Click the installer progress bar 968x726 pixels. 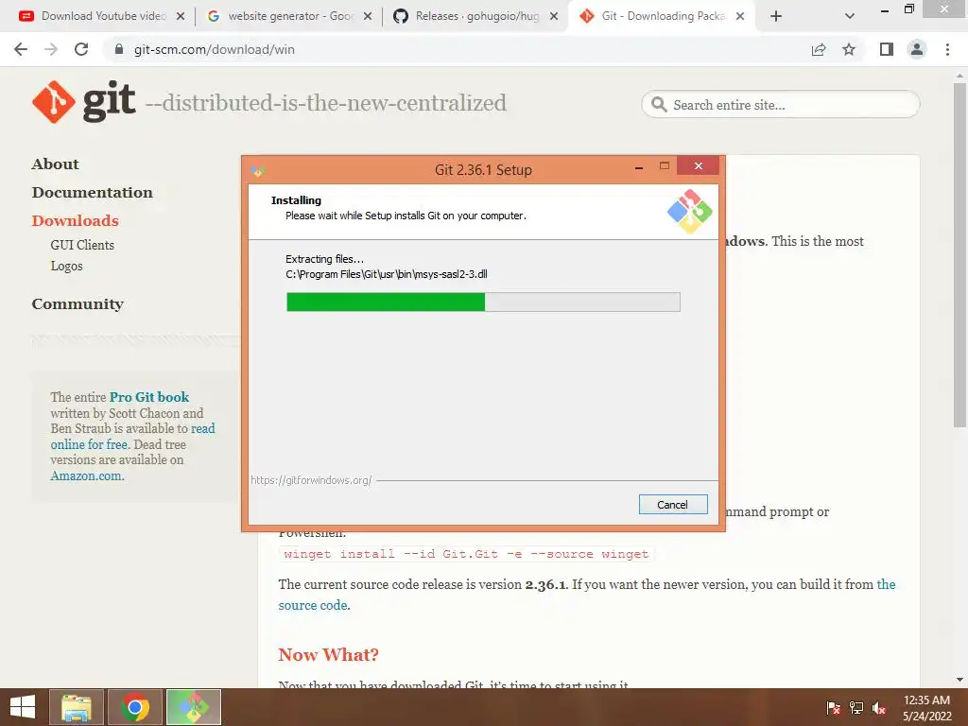(x=483, y=302)
